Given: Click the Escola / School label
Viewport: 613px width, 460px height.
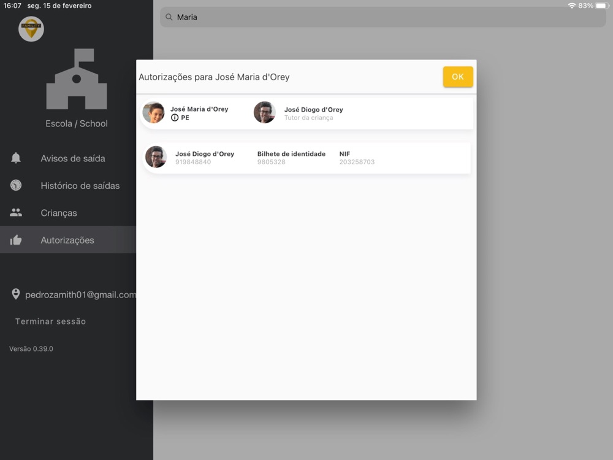Looking at the screenshot, I should point(77,124).
